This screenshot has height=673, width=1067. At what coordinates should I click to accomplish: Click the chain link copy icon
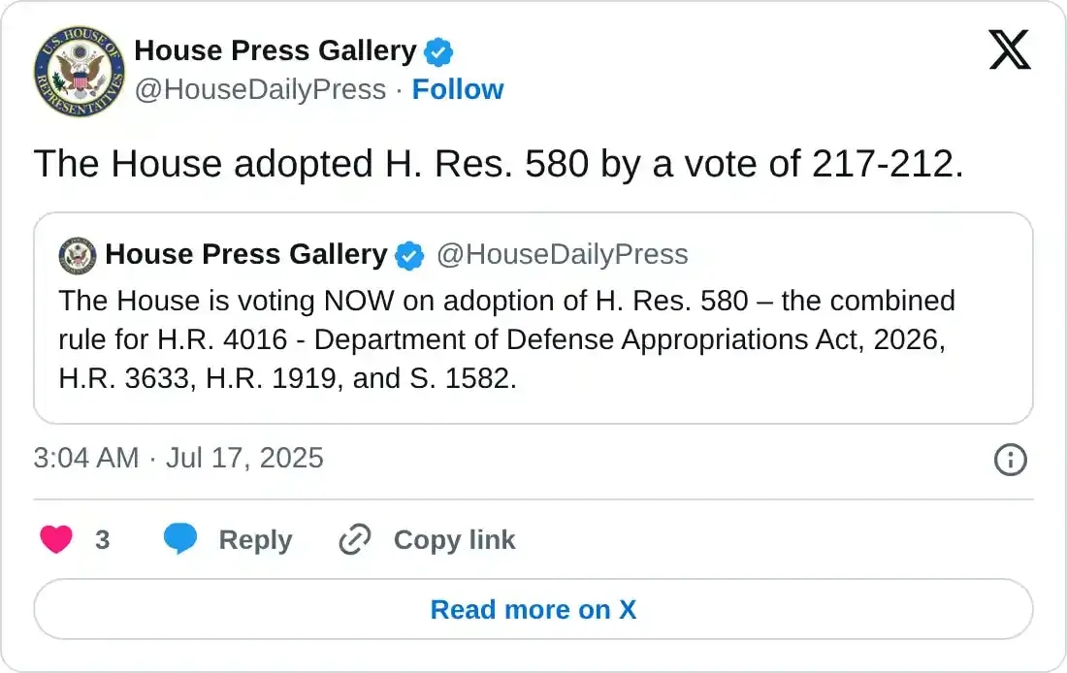pos(355,540)
